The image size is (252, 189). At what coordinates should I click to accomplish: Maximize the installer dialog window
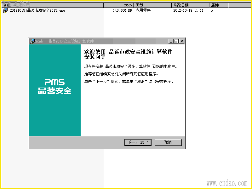176,41
